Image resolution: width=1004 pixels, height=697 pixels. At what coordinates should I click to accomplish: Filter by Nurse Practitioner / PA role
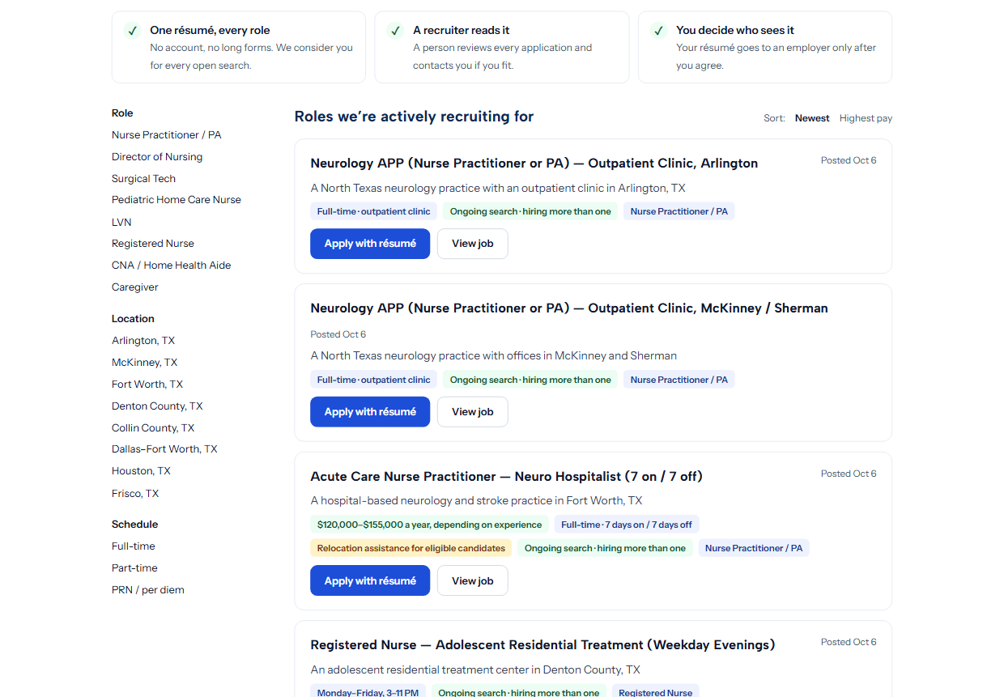click(x=167, y=135)
